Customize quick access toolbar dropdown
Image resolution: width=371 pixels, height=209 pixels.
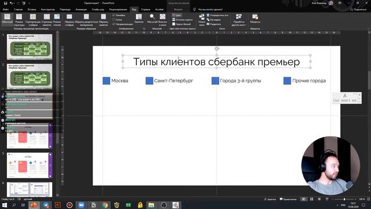click(x=29, y=3)
